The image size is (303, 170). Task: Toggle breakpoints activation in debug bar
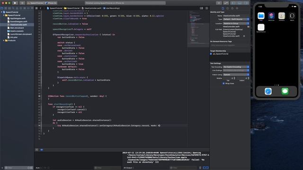[x=42, y=150]
